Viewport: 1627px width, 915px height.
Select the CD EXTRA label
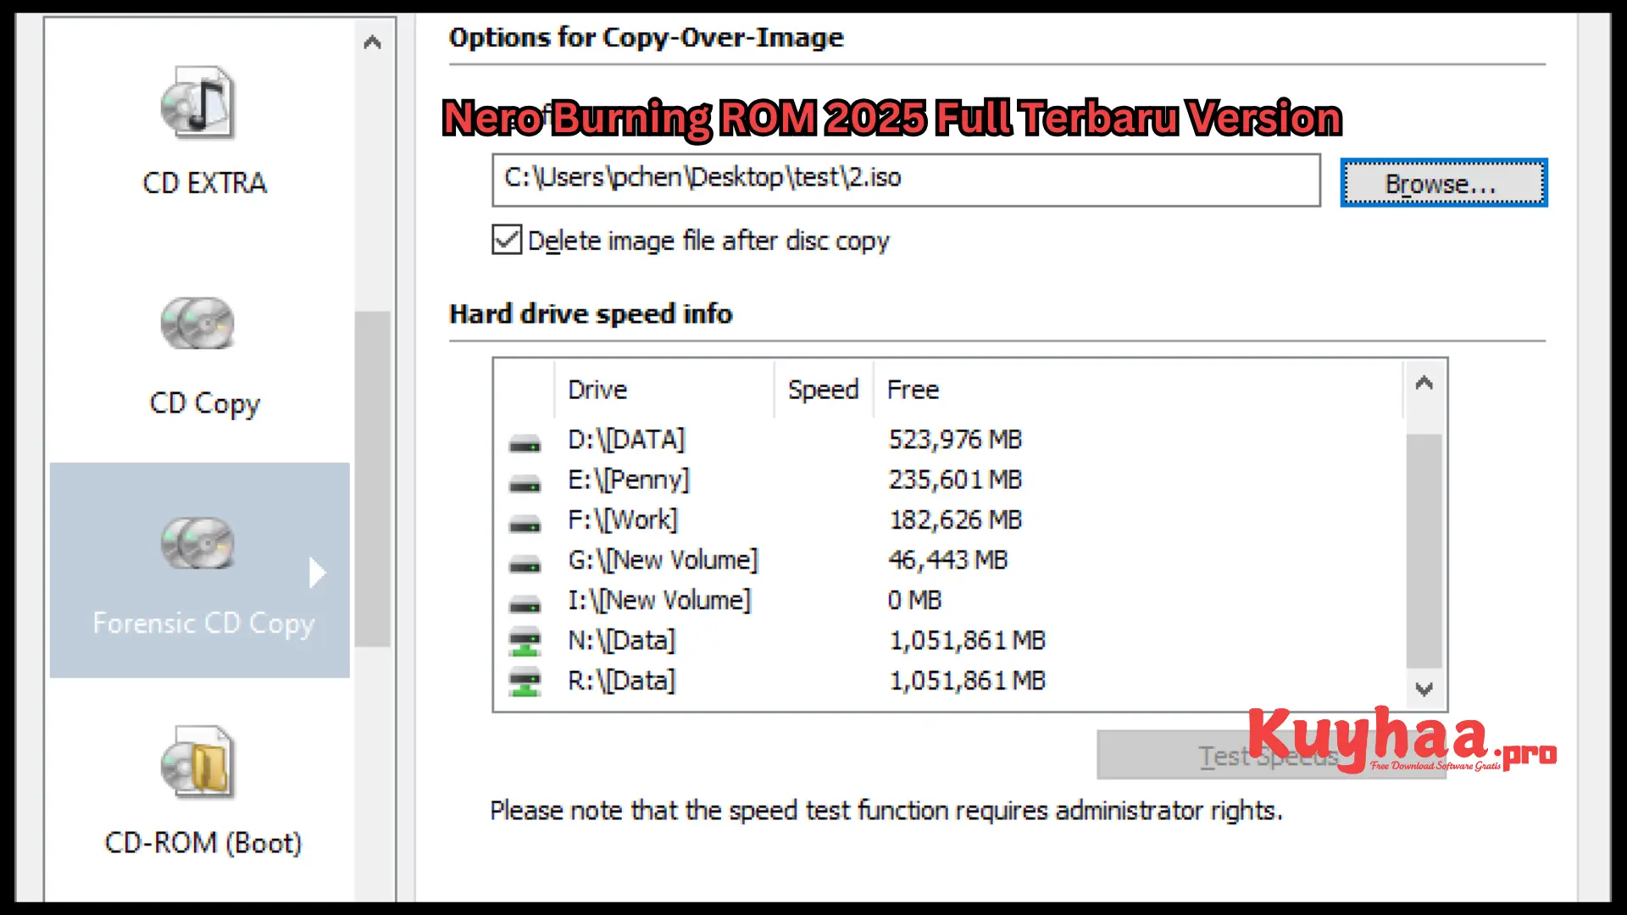(204, 183)
